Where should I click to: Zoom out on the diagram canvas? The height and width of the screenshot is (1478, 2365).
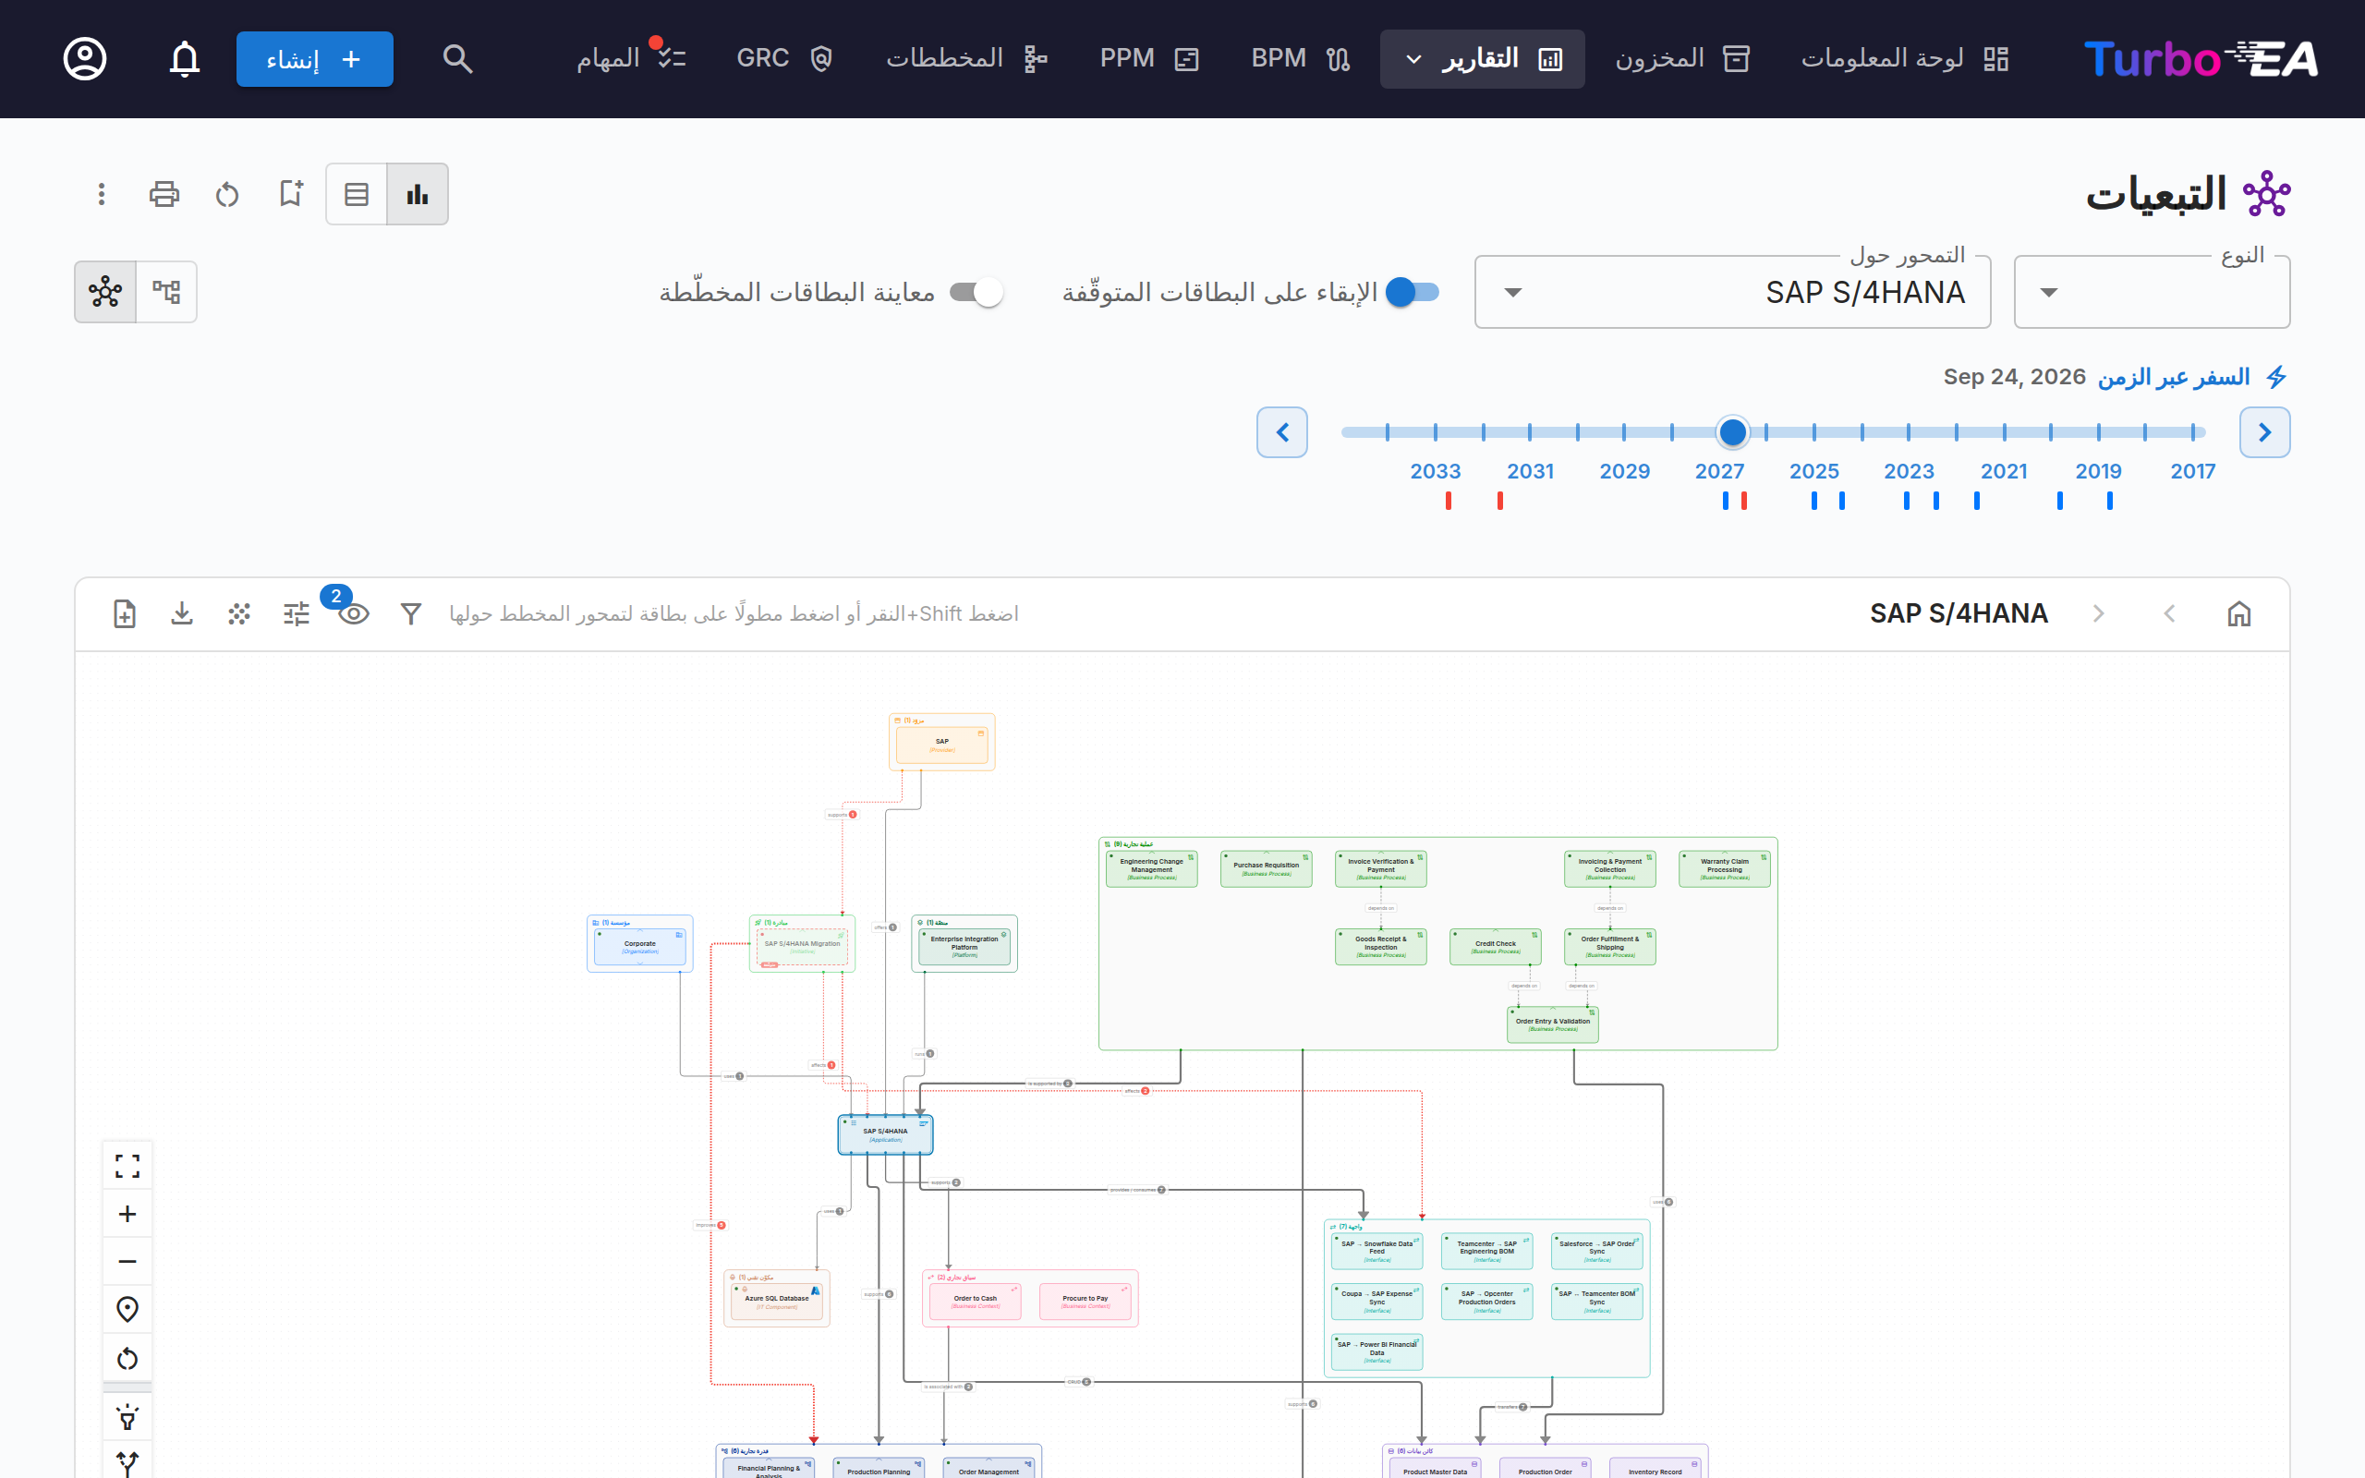click(x=127, y=1262)
